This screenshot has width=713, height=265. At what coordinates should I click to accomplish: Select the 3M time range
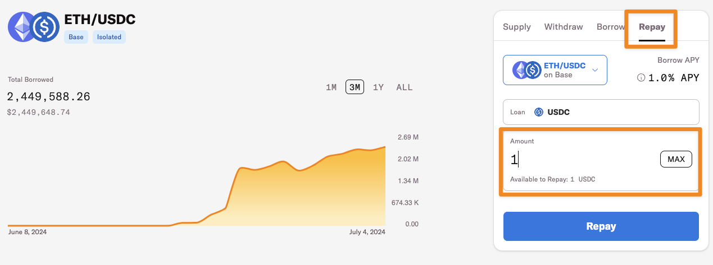coord(355,87)
